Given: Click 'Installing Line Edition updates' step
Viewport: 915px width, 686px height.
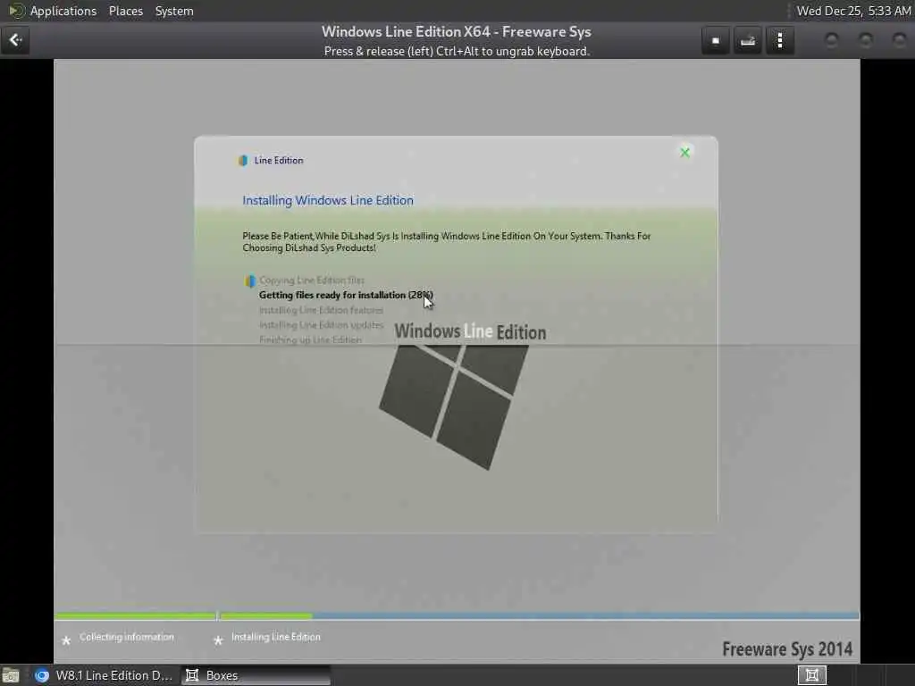Looking at the screenshot, I should [x=322, y=325].
